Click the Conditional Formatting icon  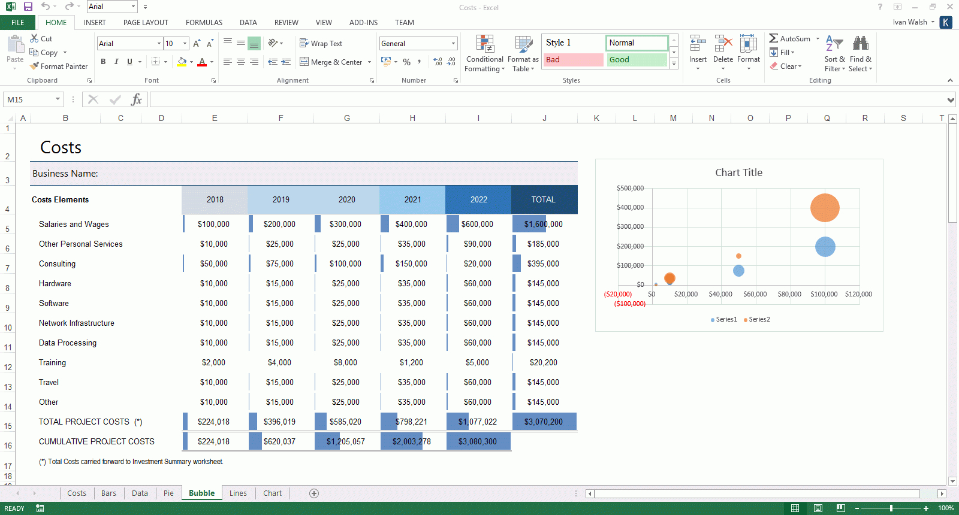(x=484, y=44)
